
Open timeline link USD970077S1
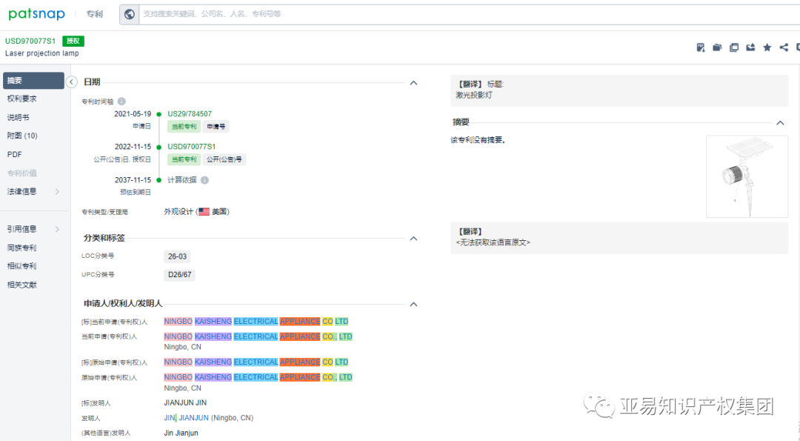click(x=192, y=147)
